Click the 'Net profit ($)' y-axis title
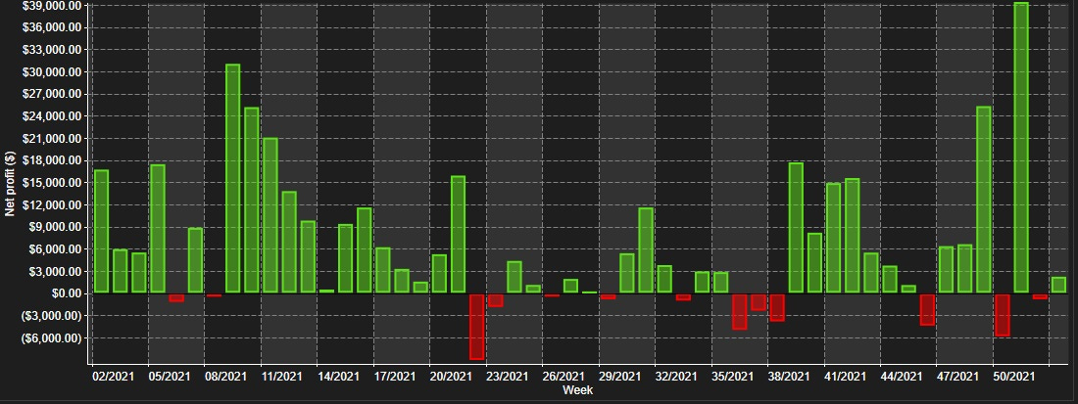 pyautogui.click(x=10, y=184)
